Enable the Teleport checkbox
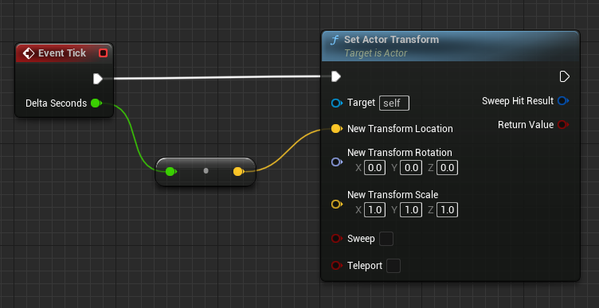 tap(393, 266)
